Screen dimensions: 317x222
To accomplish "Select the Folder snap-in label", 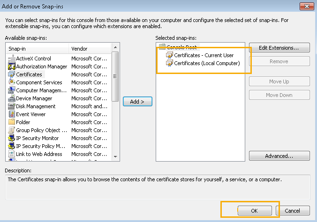I will click(x=23, y=122).
